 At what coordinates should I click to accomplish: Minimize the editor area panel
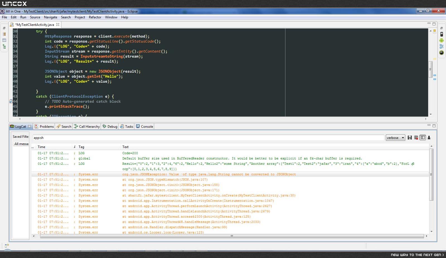pyautogui.click(x=429, y=24)
